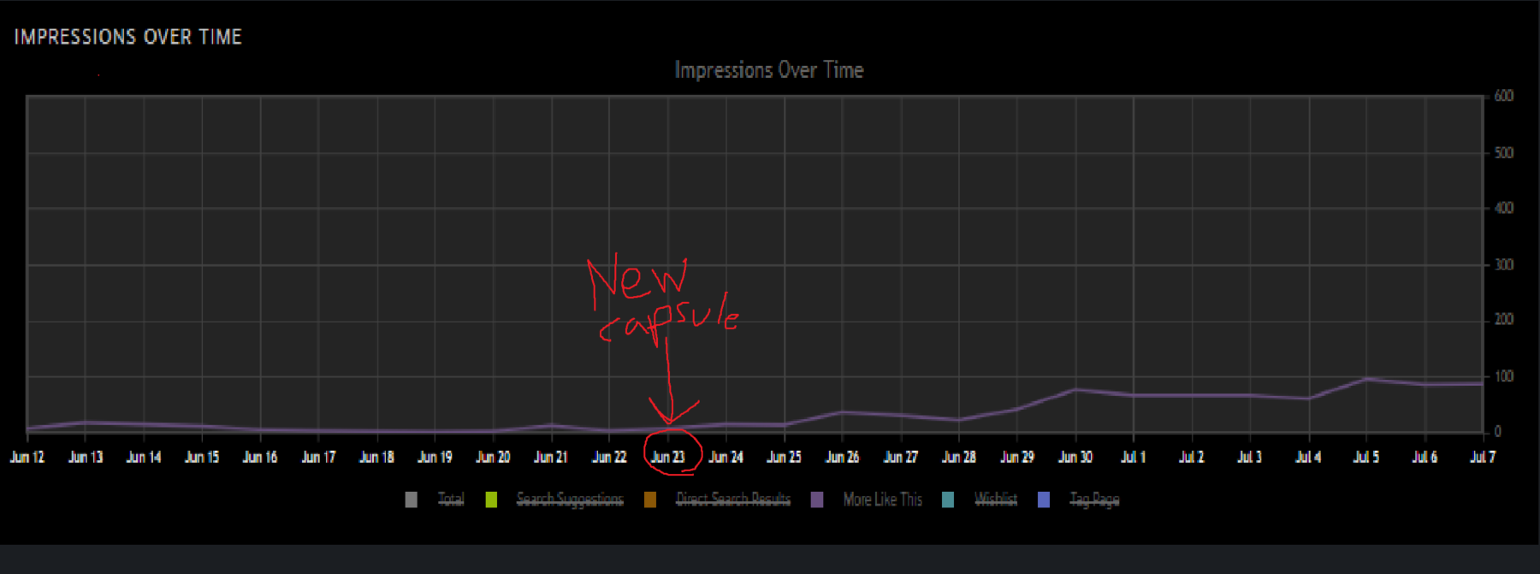The image size is (1540, 574).
Task: Select the Jun 13 data point on the line
Action: [x=86, y=423]
